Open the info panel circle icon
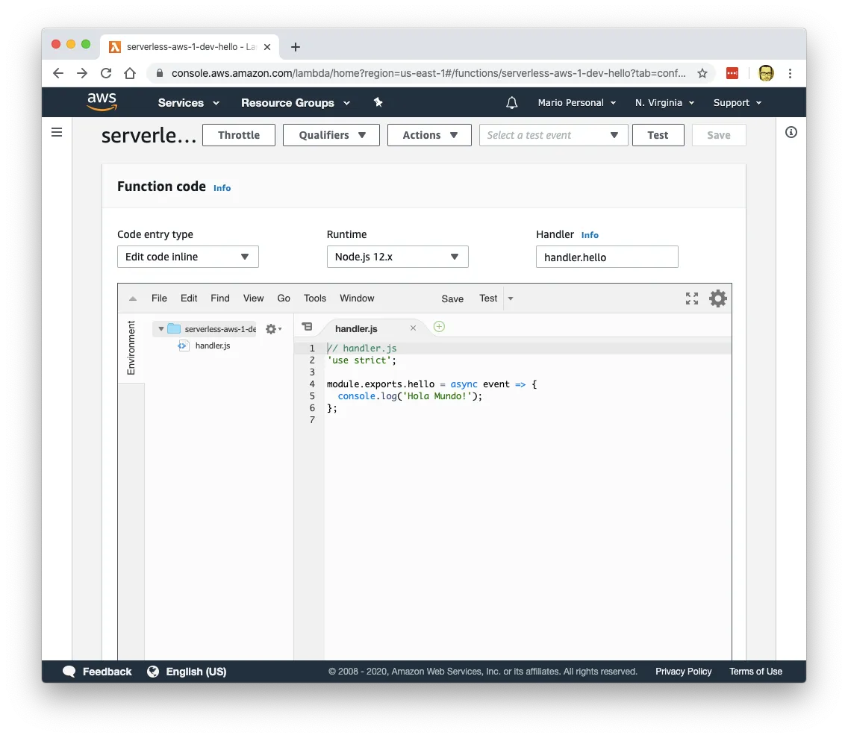 click(x=791, y=133)
